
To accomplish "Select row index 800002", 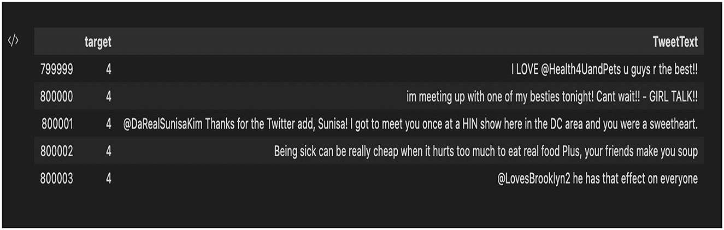I will pos(56,151).
